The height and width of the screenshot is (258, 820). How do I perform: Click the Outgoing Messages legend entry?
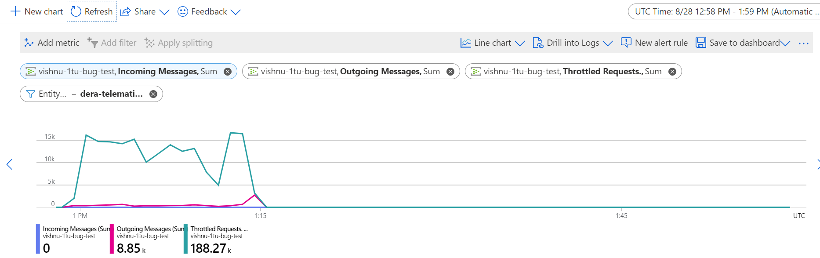tap(147, 239)
